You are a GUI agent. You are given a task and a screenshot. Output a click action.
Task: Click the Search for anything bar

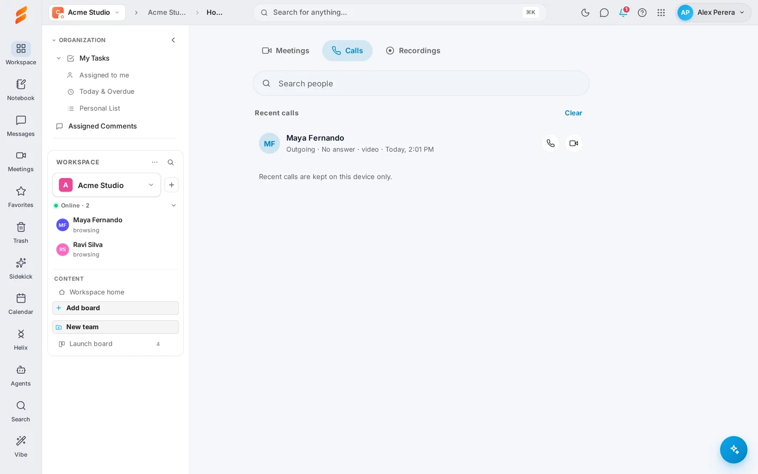(400, 13)
